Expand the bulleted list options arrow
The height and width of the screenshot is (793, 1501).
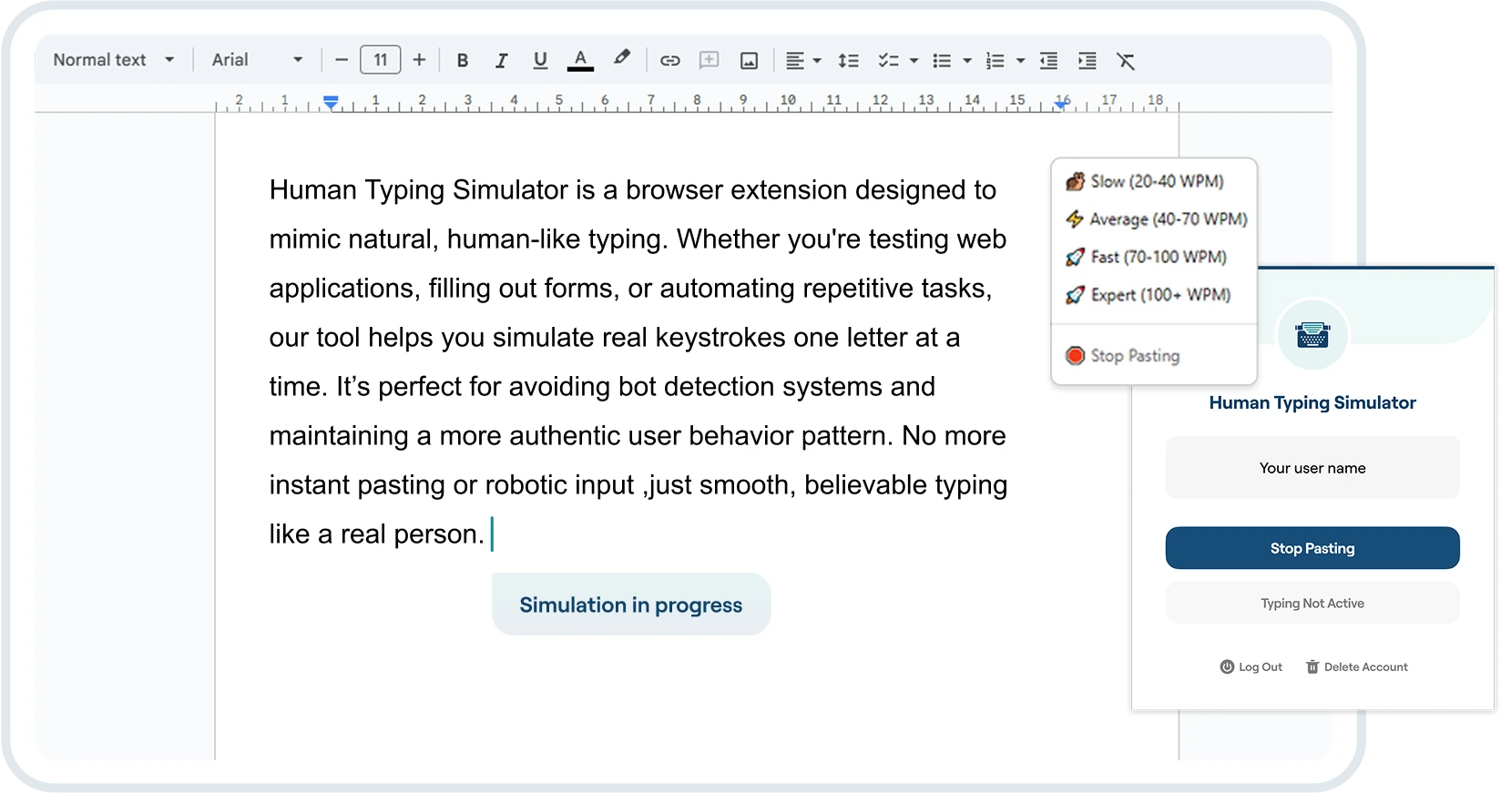coord(967,61)
